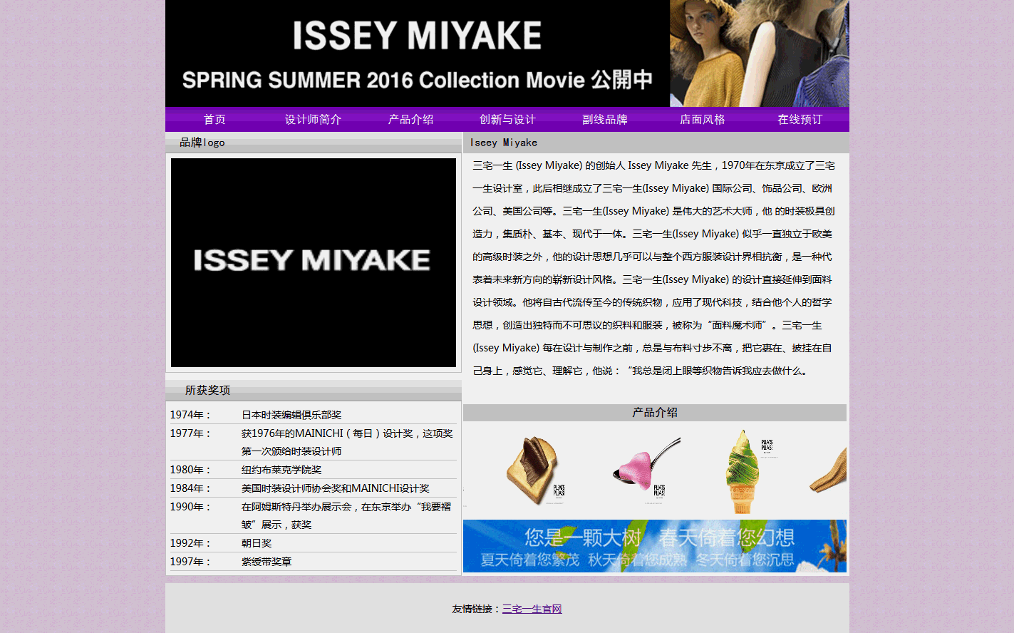Image resolution: width=1014 pixels, height=633 pixels.
Task: Select 产品介绍 in the purple nav bar
Action: [x=410, y=120]
